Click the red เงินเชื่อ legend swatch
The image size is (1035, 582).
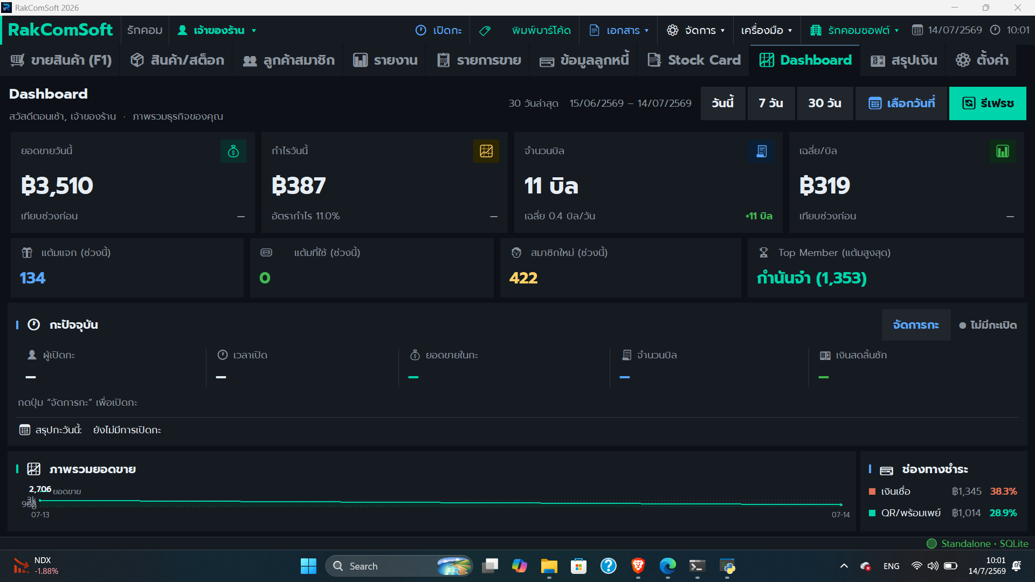(x=872, y=491)
